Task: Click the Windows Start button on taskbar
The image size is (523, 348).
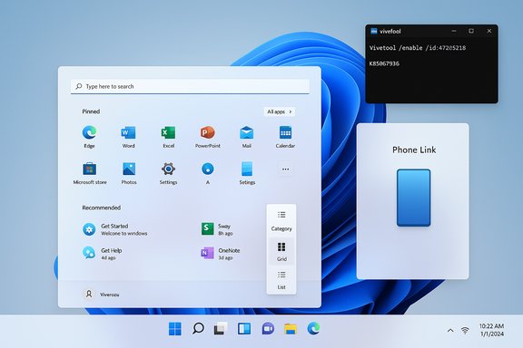Action: [x=174, y=329]
